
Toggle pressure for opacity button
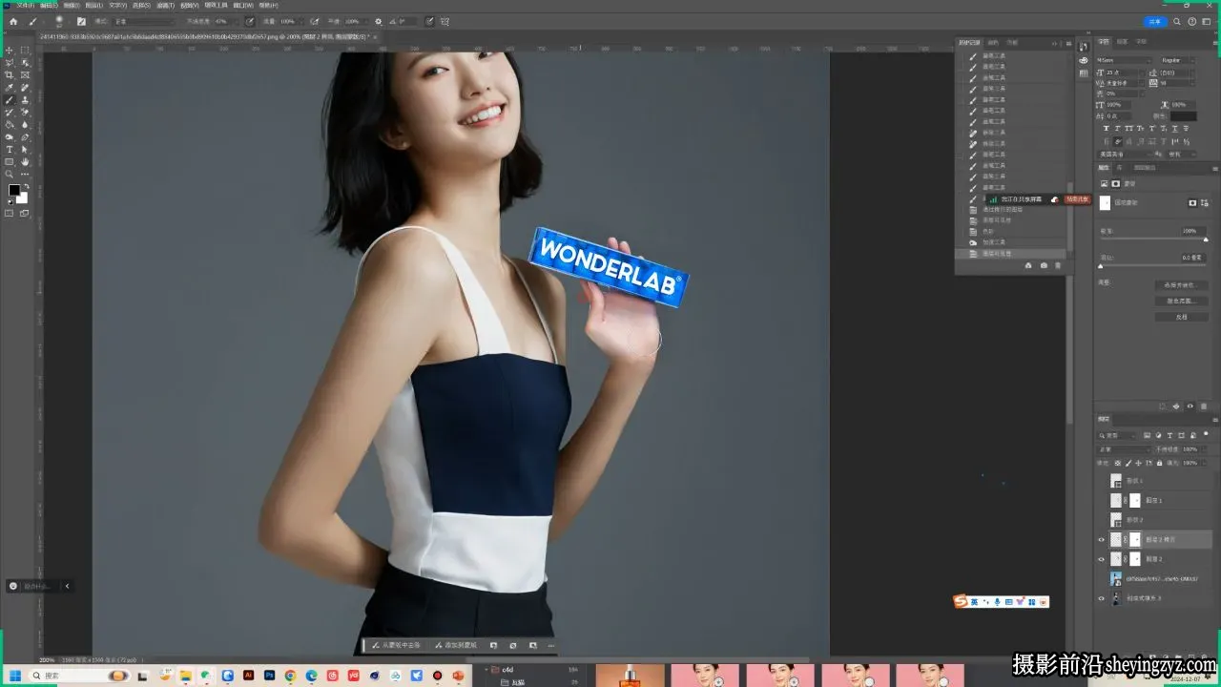tap(250, 21)
